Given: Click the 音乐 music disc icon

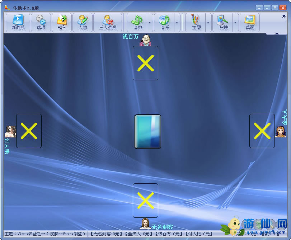Looking at the screenshot, I should (164, 23).
